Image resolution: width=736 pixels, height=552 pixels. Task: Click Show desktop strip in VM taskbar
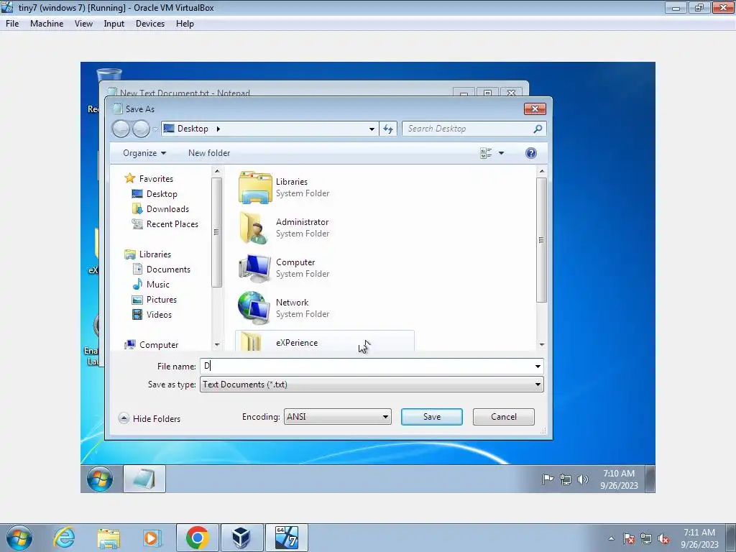coord(650,479)
